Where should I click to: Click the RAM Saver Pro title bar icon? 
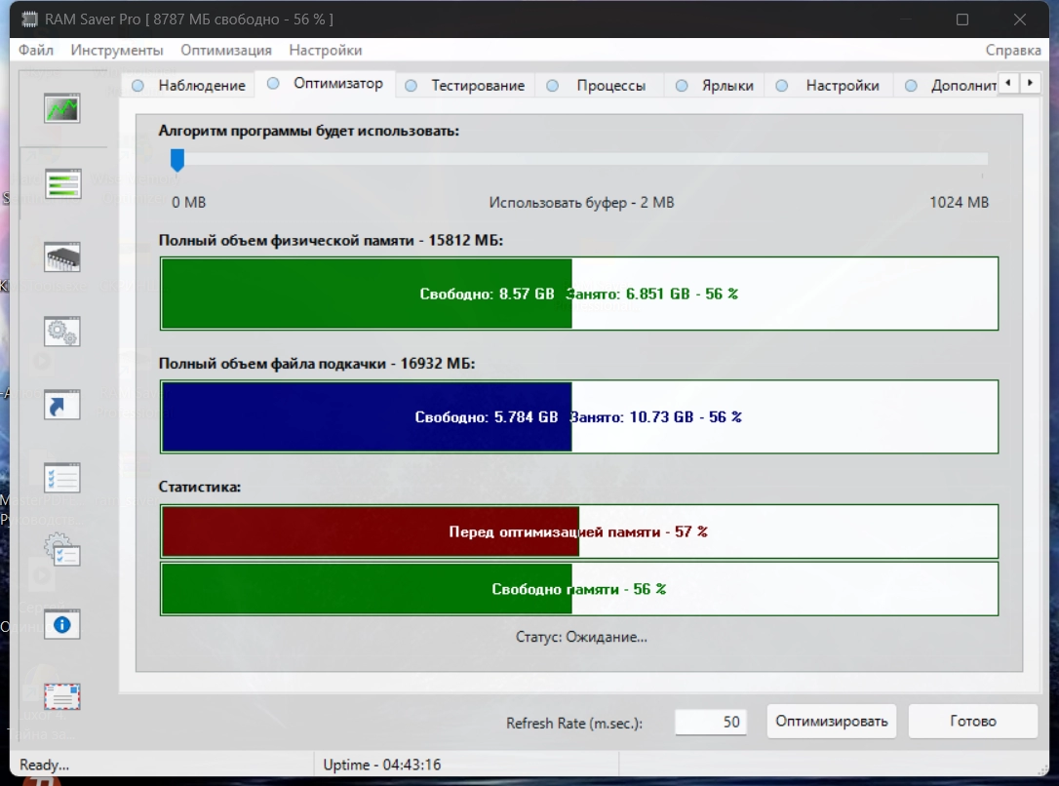point(29,20)
